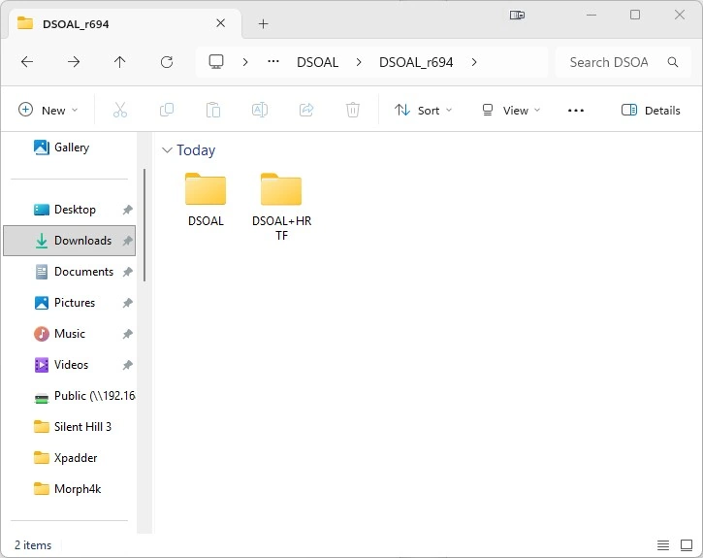Toggle the Details pane
The width and height of the screenshot is (703, 558).
[651, 110]
